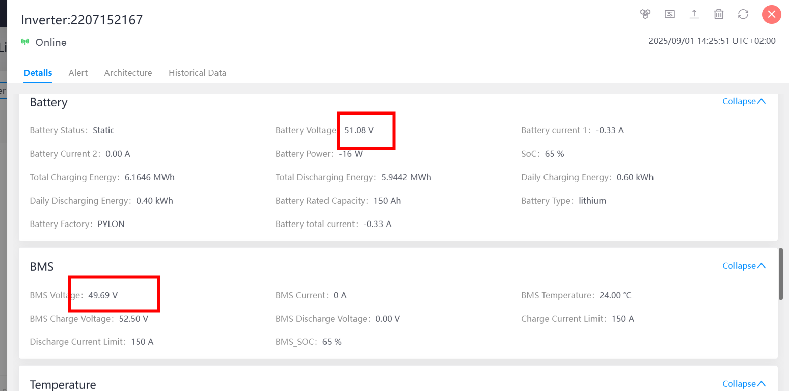Click the Battery Voltage 51.08 V value
The width and height of the screenshot is (789, 391).
coord(359,130)
